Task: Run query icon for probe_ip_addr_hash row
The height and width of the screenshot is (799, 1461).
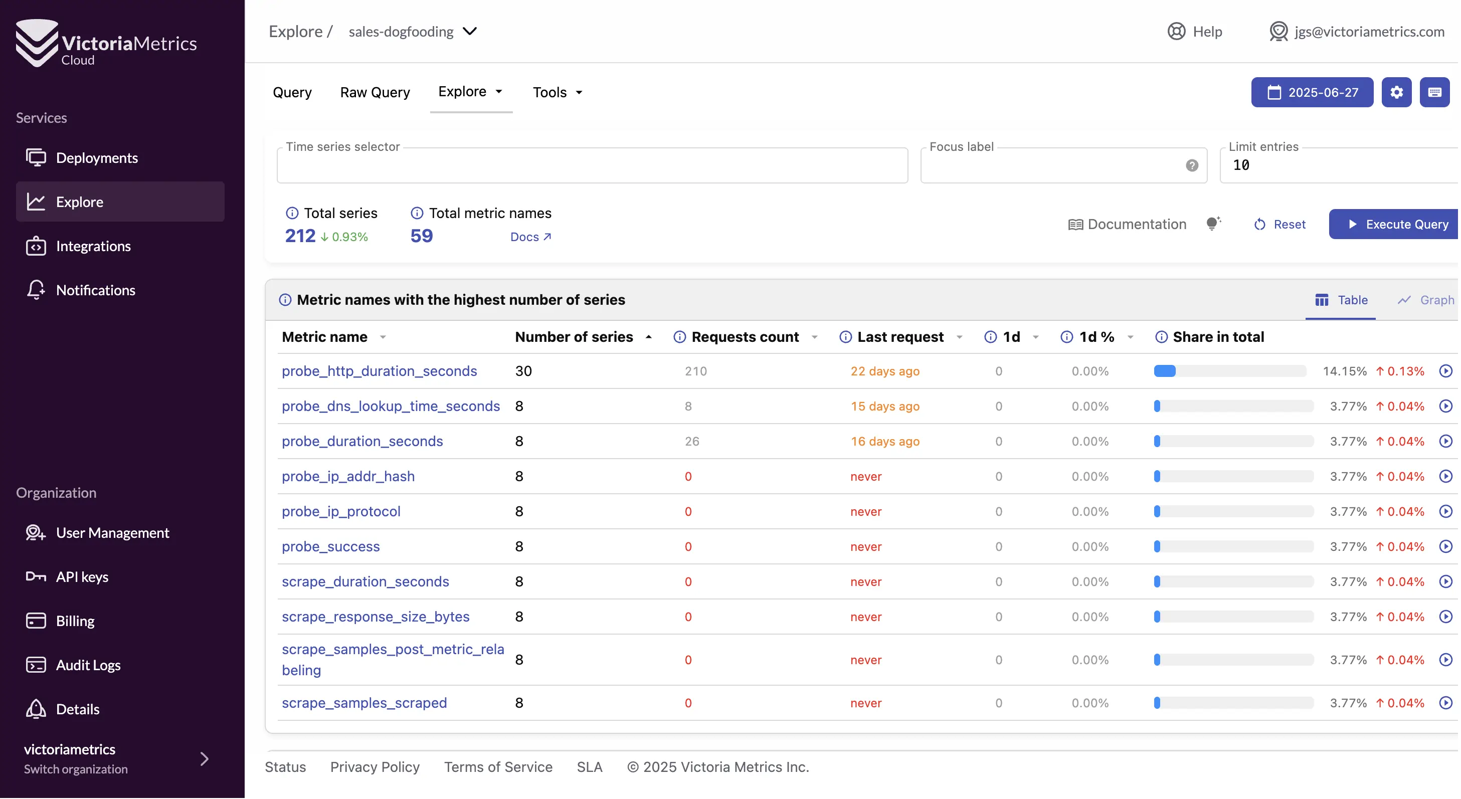Action: 1445,477
